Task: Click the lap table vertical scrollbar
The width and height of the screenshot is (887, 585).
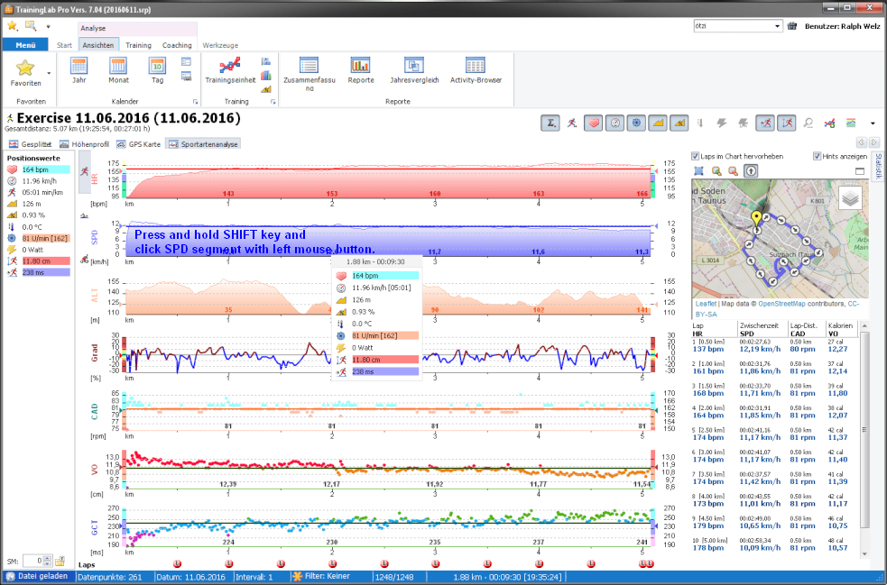Action: coord(864,439)
